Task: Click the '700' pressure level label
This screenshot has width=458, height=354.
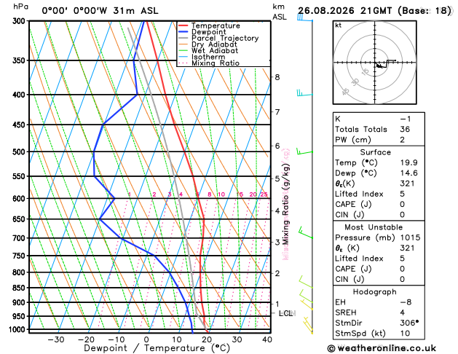Action: tap(20, 238)
